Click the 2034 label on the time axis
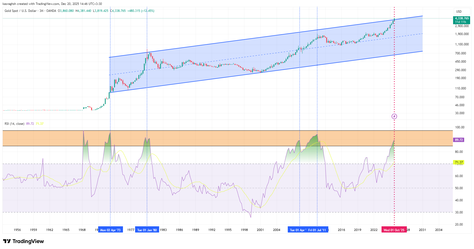 click(x=439, y=230)
